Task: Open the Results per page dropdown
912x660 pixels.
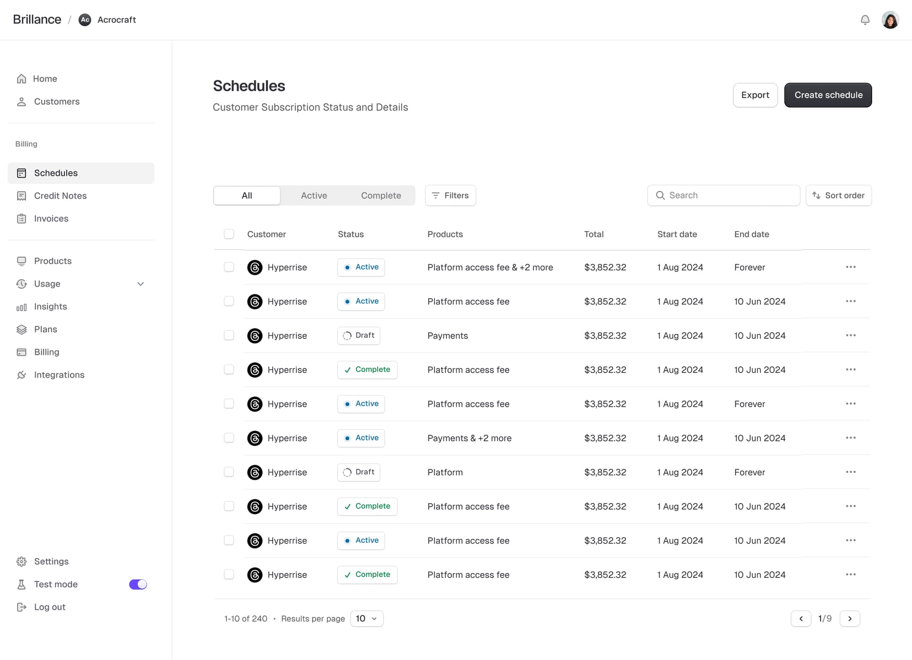Action: 366,618
